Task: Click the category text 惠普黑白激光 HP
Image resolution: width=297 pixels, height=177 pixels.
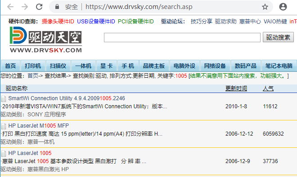Action: point(48,169)
